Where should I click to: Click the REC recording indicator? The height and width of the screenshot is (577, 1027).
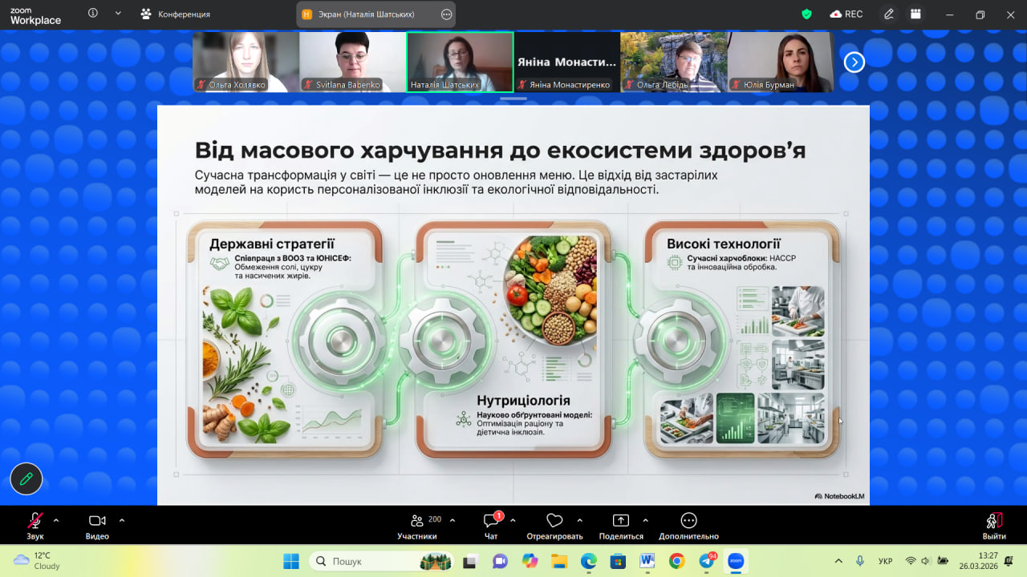[846, 14]
